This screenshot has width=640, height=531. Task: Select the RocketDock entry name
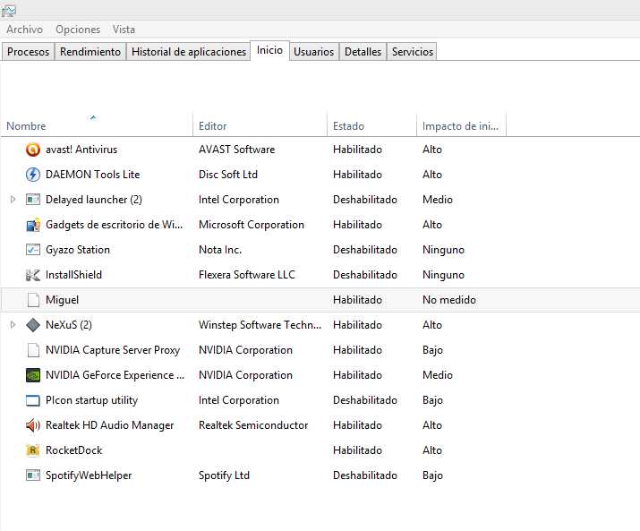coord(74,450)
